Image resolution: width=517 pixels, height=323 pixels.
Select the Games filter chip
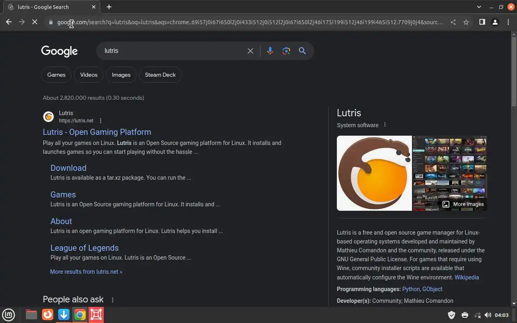56,75
